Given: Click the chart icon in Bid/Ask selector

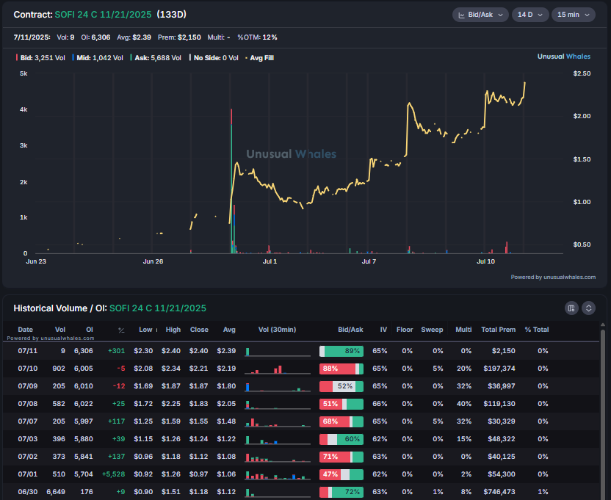Looking at the screenshot, I should (x=461, y=15).
